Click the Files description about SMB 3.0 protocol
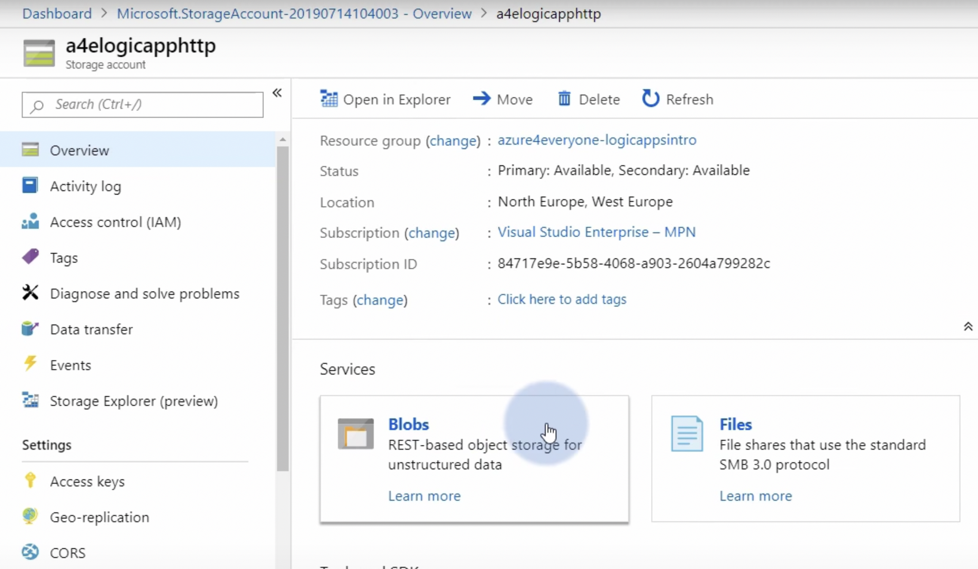 pos(823,454)
